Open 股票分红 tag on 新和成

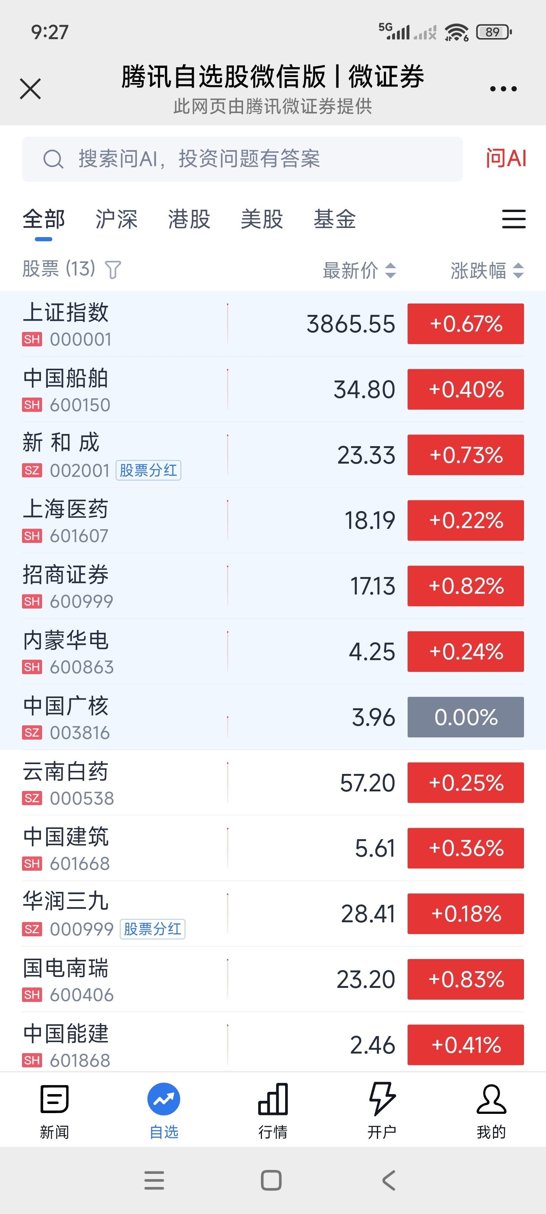pyautogui.click(x=148, y=470)
